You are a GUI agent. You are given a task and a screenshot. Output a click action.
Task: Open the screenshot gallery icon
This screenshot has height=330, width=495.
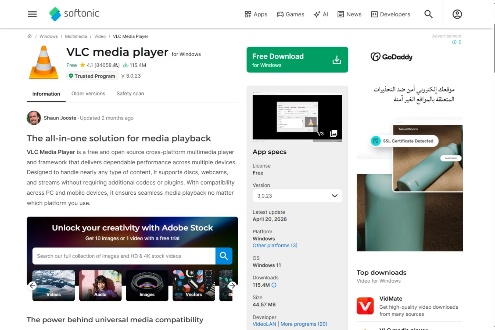click(x=334, y=133)
